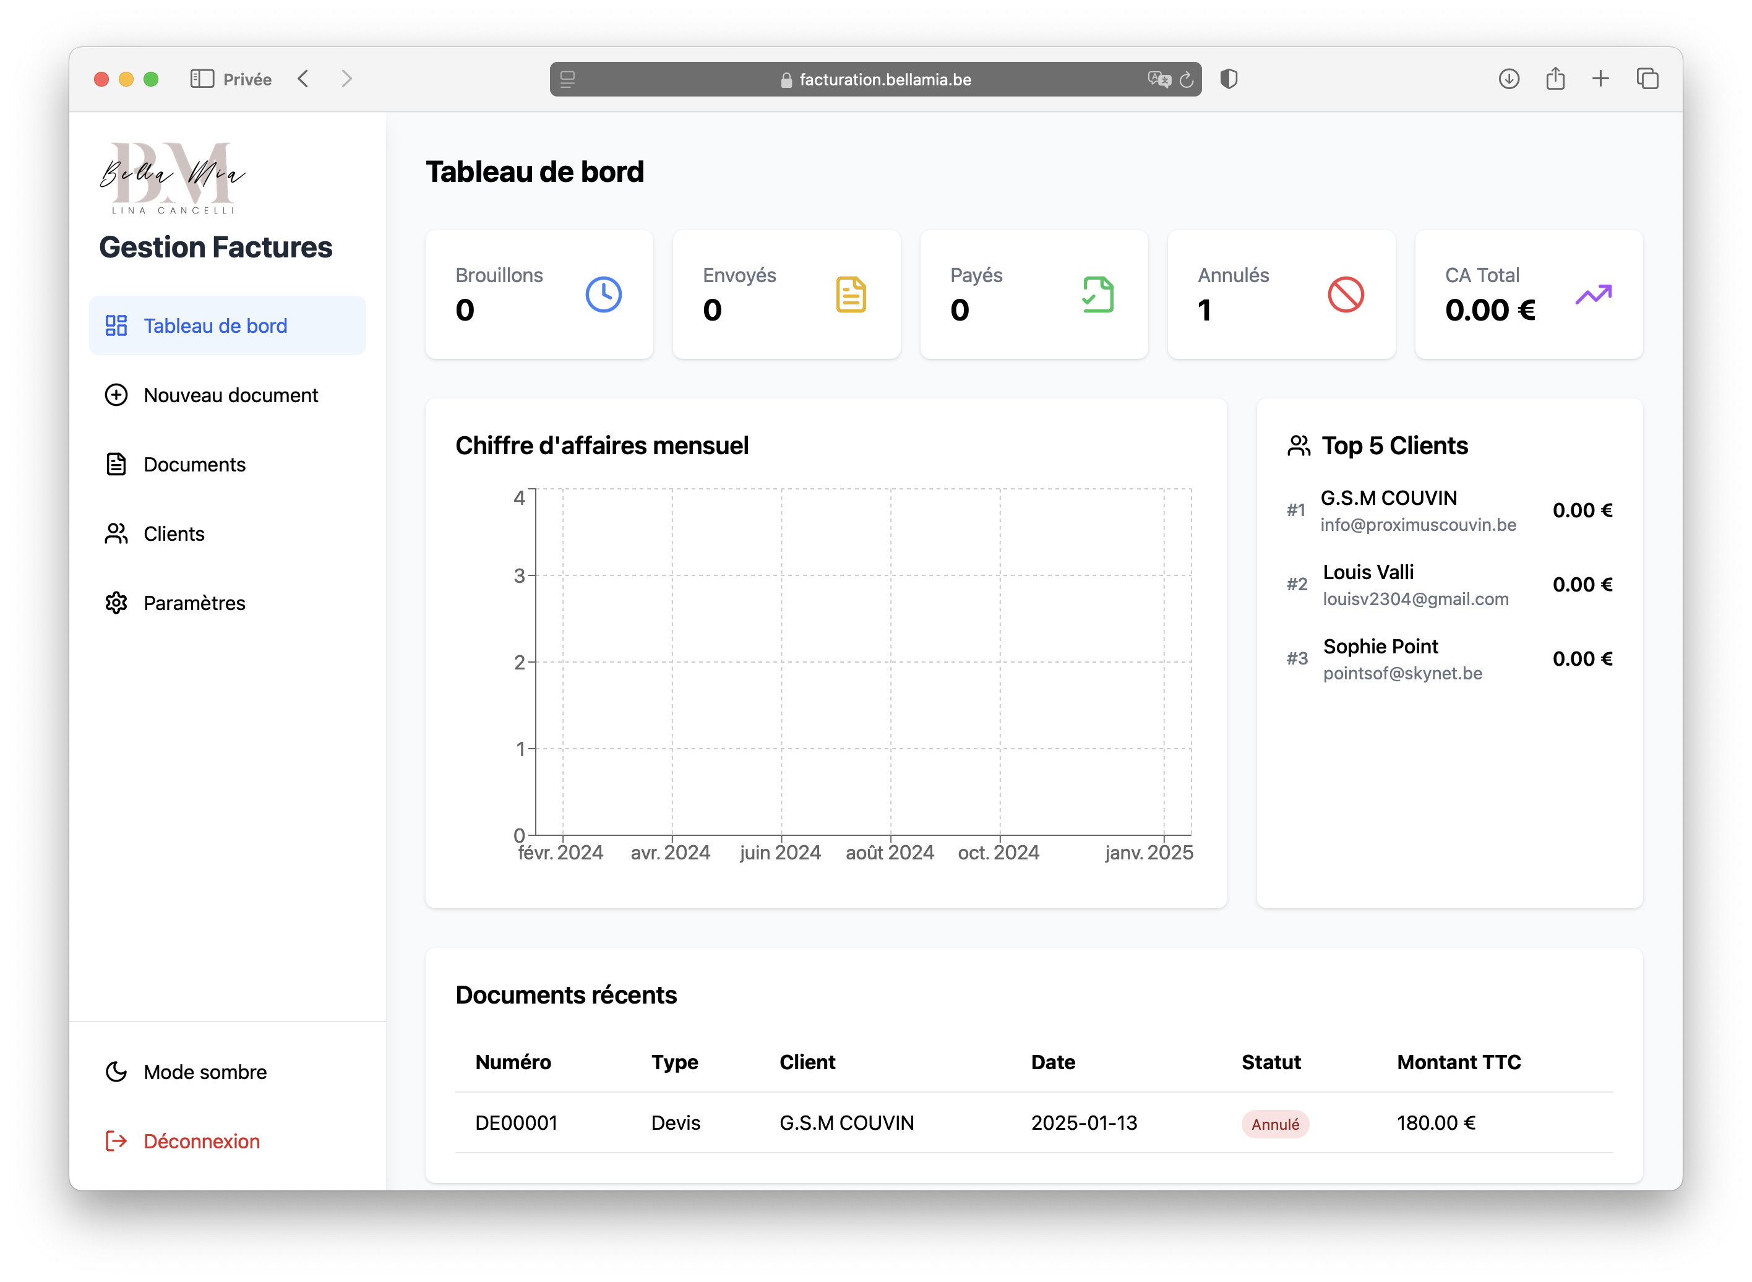The width and height of the screenshot is (1752, 1282).
Task: Click the Déconnexion logout link
Action: pos(201,1141)
